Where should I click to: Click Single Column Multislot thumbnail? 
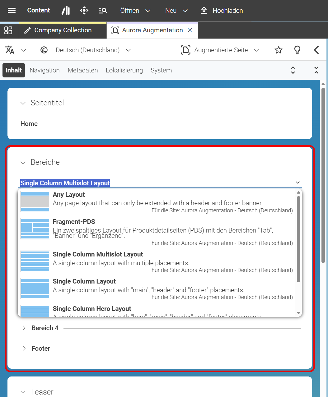click(35, 261)
